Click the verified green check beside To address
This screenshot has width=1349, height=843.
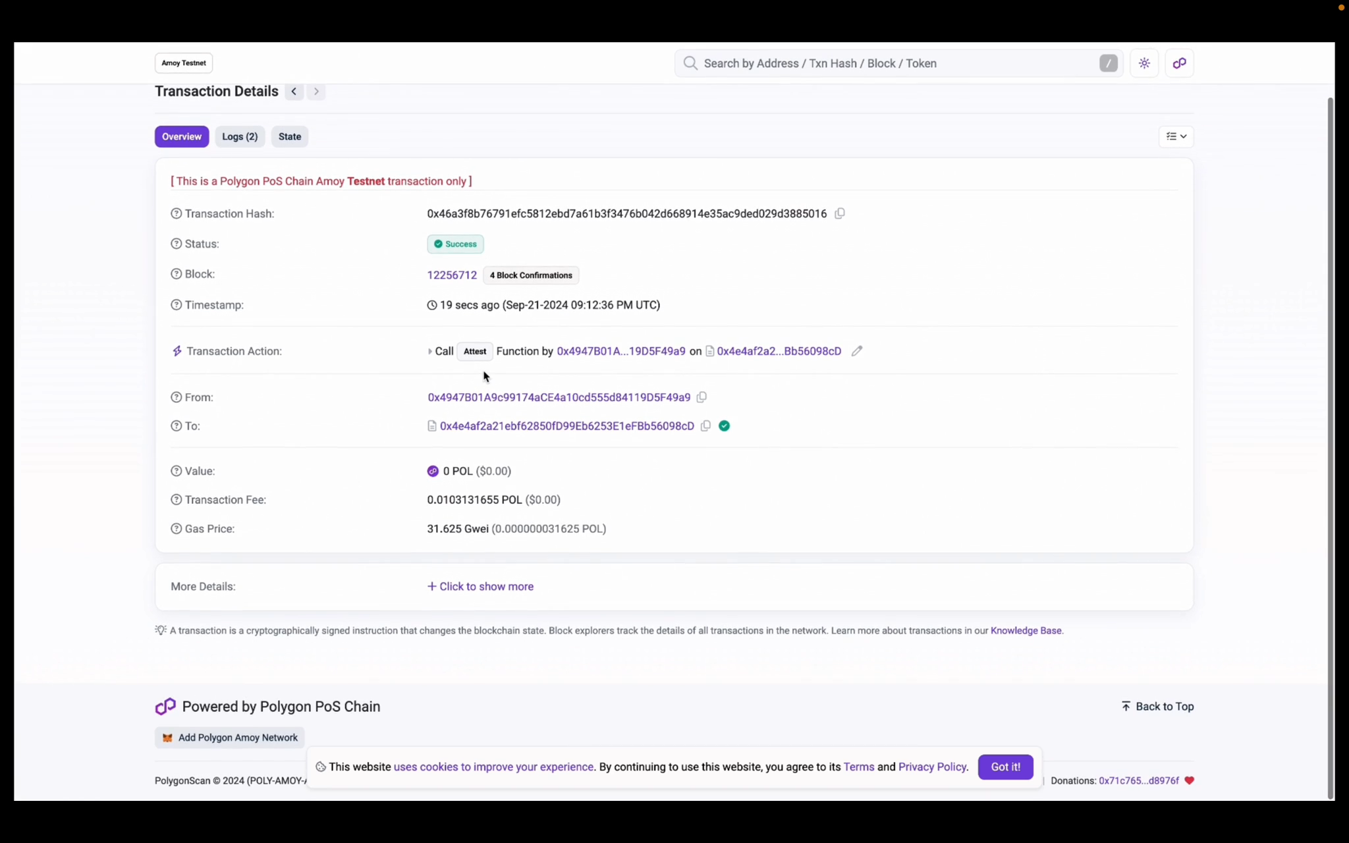[725, 426]
